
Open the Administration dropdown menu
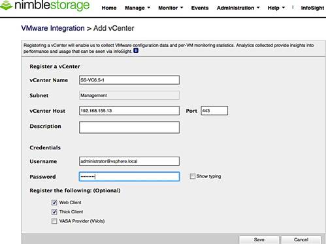pos(238,8)
